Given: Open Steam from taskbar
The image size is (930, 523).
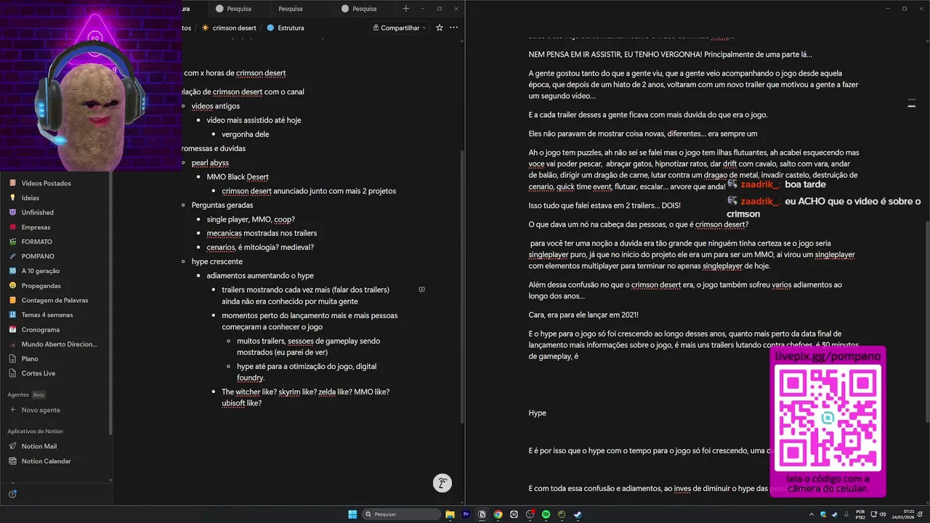Looking at the screenshot, I should tap(578, 514).
